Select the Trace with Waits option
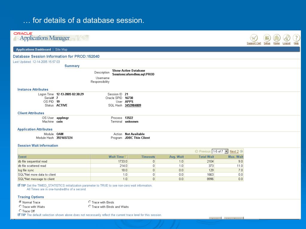 20,206
